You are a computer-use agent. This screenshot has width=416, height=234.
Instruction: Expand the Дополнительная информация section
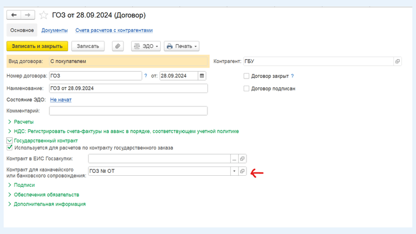click(50, 204)
